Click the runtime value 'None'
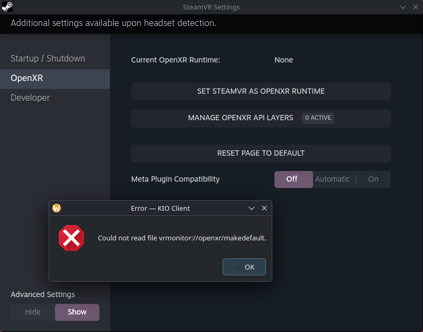This screenshot has width=423, height=332. 283,60
